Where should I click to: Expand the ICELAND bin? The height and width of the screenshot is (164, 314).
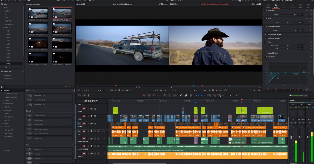pyautogui.click(x=3, y=21)
